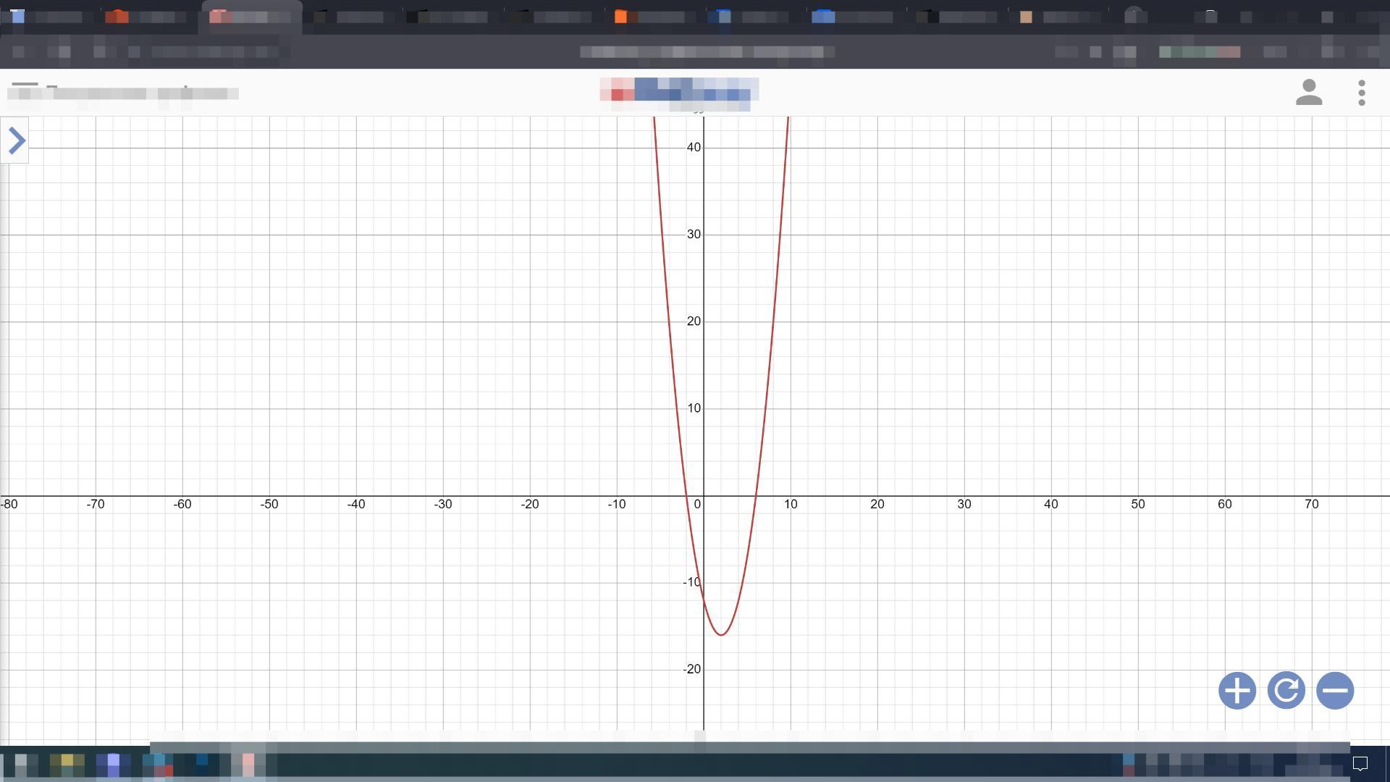Click the parabola's vertex minimum point
This screenshot has height=782, width=1390.
click(721, 635)
